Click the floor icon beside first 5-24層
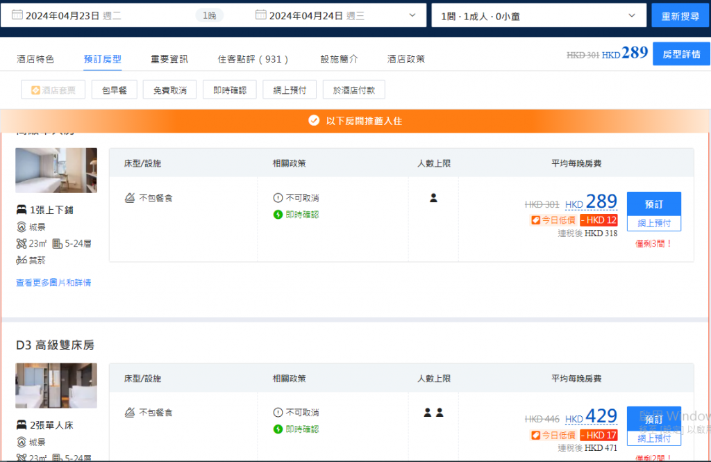This screenshot has height=462, width=711. 57,244
